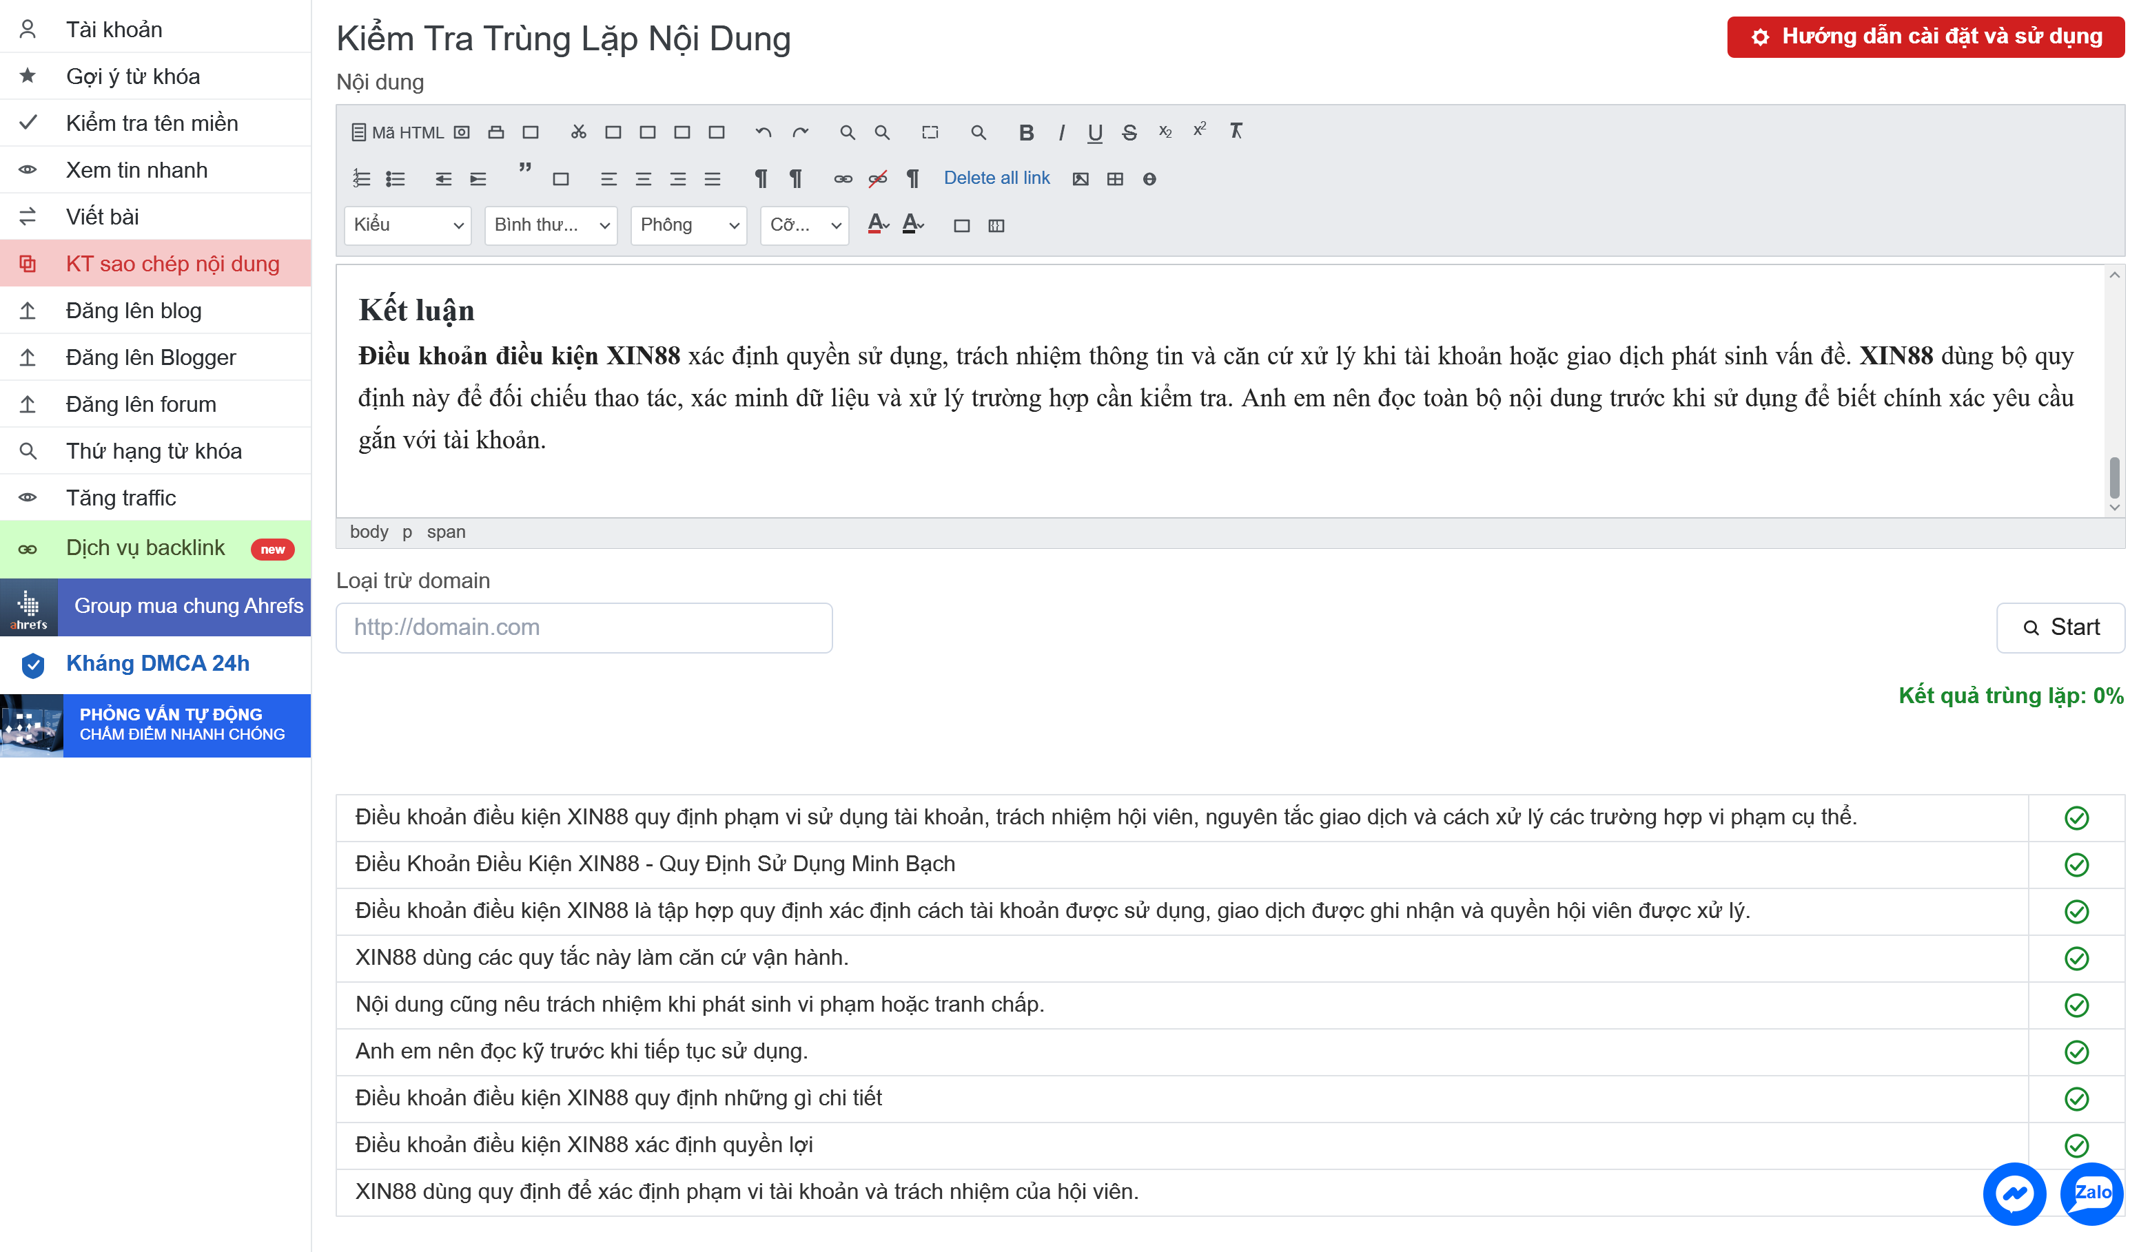Image resolution: width=2150 pixels, height=1252 pixels.
Task: Open Xem tin nhanh in sidebar
Action: [x=155, y=171]
